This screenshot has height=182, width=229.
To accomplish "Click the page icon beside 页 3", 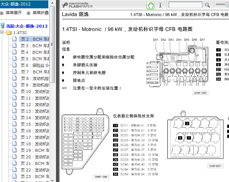I will 14,45.
